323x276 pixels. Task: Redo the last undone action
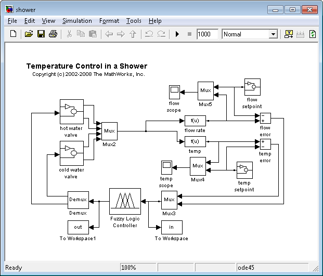pos(161,34)
